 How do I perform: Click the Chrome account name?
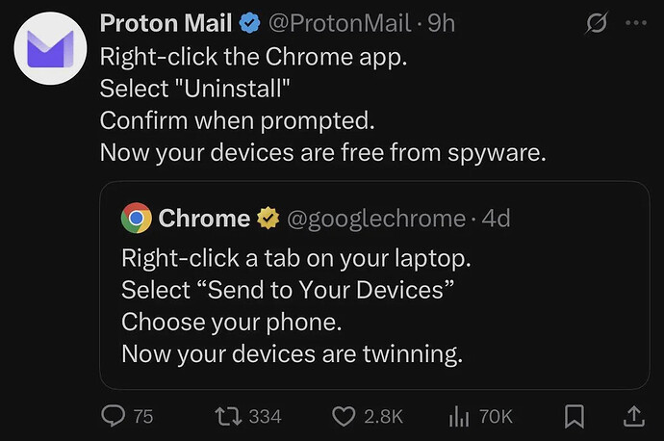click(x=204, y=219)
